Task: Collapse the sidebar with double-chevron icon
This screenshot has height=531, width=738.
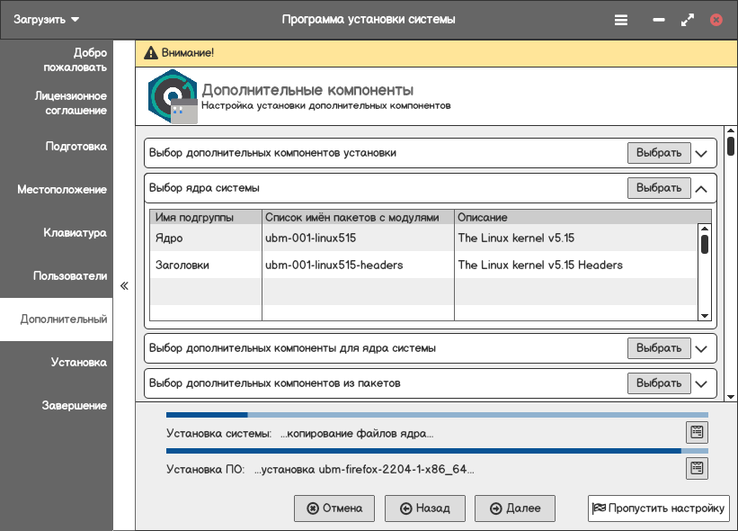Action: pos(124,285)
